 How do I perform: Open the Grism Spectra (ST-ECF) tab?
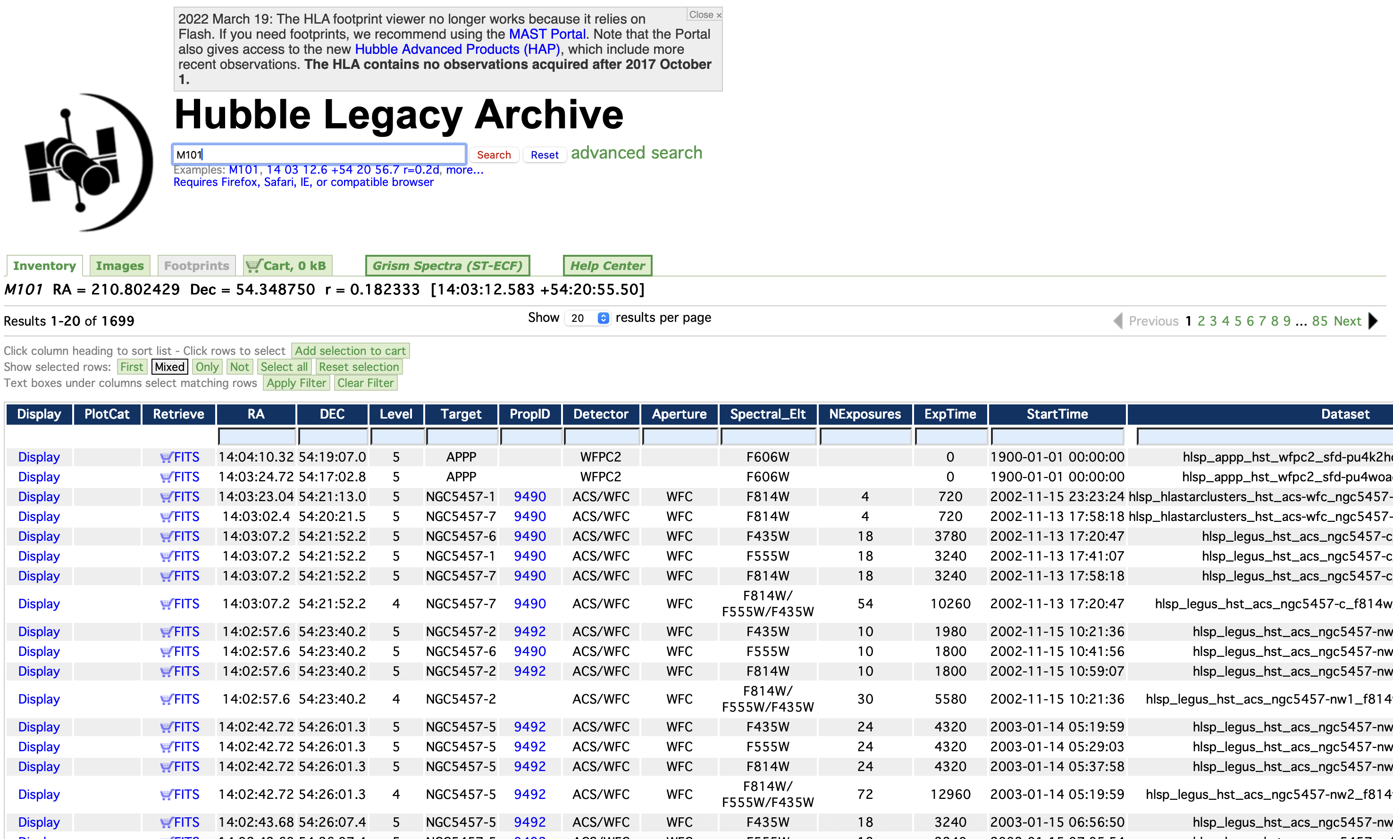coord(447,266)
